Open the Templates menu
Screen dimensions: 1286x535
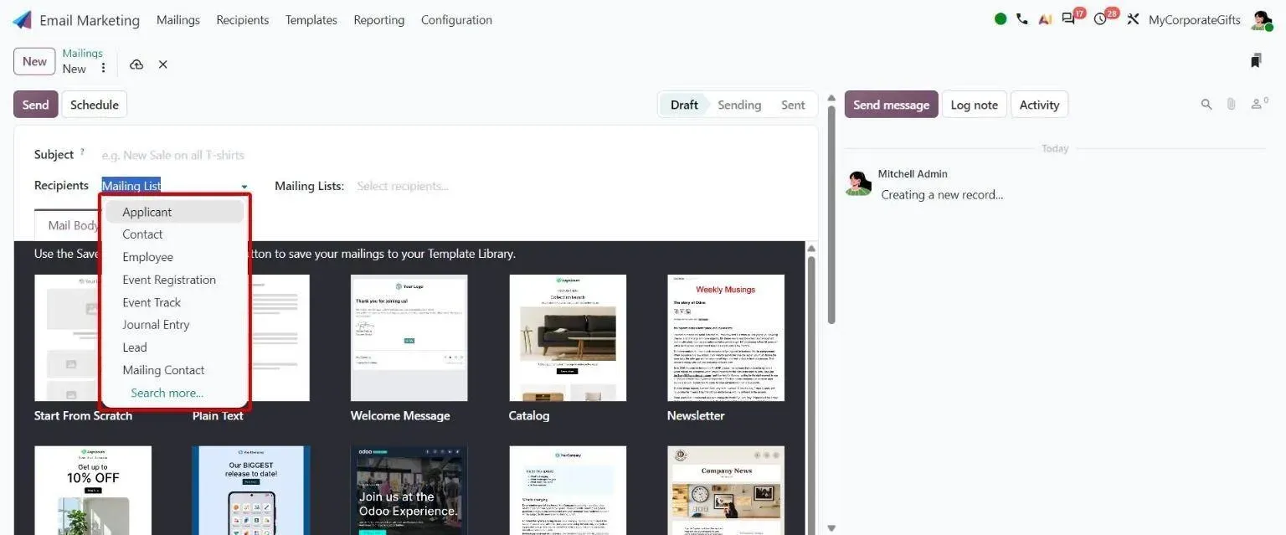(x=311, y=20)
